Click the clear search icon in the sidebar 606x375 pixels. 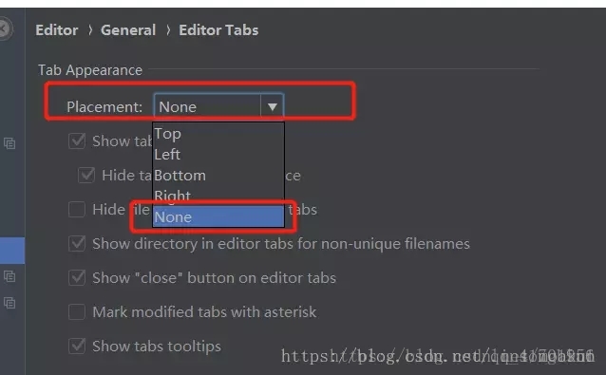click(x=4, y=29)
